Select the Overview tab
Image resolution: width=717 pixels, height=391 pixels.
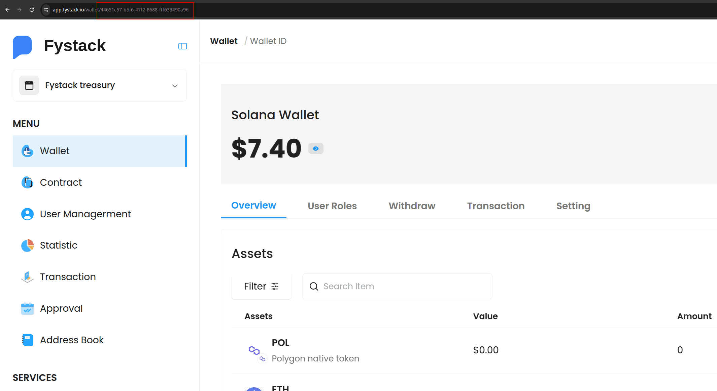(x=253, y=205)
